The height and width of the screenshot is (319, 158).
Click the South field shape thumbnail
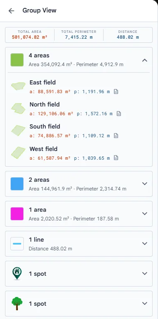point(18,131)
